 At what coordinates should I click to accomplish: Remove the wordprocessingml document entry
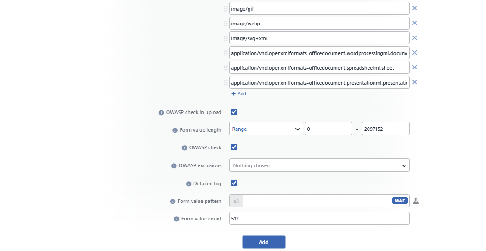coord(414,53)
